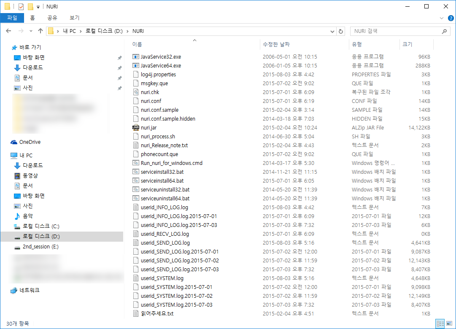The image size is (456, 329).
Task: Open the Quick Access Toolbar customize dropdown
Action: click(x=38, y=7)
